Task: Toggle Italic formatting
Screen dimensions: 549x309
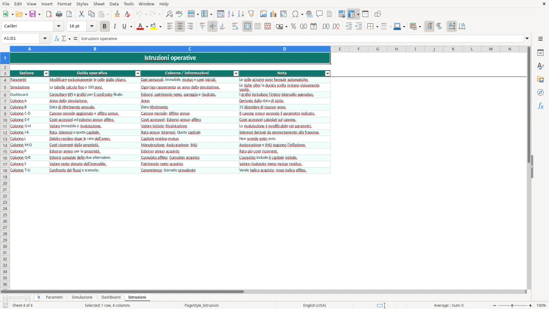Action: (115, 27)
